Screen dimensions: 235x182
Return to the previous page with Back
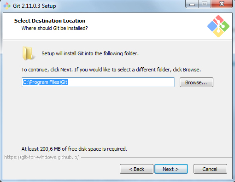pos(136,169)
